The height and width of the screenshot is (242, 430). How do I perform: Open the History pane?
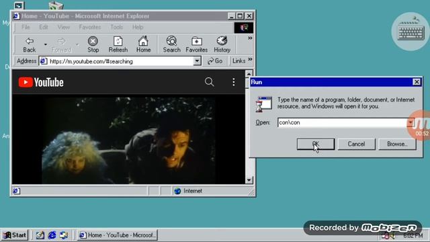[x=222, y=45]
